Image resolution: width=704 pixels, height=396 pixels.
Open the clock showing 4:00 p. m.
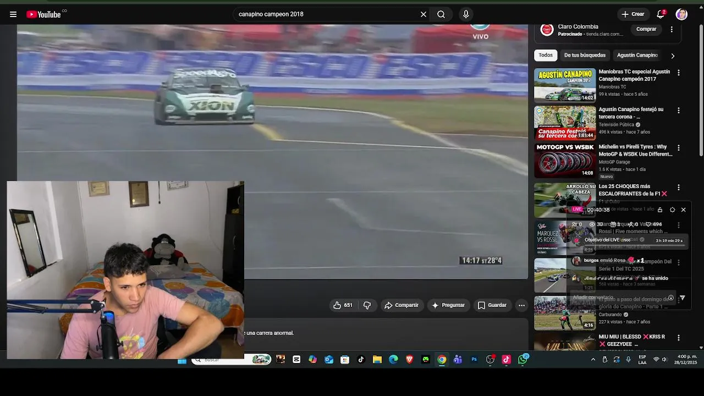[x=687, y=360]
